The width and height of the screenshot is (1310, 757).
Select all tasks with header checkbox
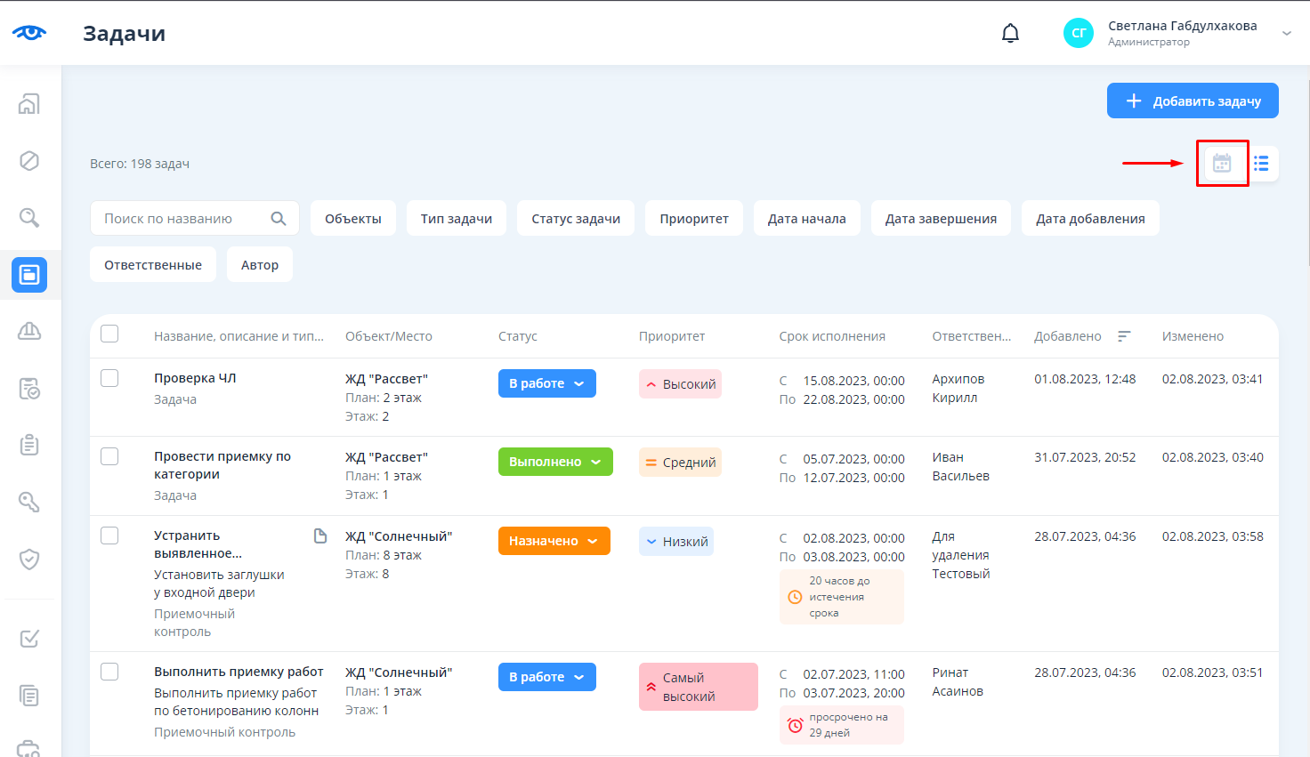tap(109, 334)
